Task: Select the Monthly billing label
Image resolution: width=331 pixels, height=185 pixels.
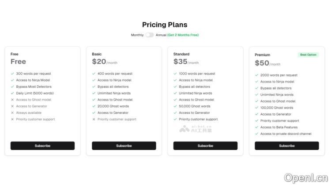Action: (x=137, y=35)
